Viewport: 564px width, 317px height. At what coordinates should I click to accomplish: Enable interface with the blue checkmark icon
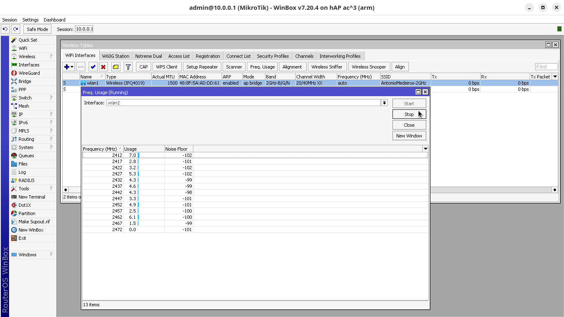tap(93, 67)
